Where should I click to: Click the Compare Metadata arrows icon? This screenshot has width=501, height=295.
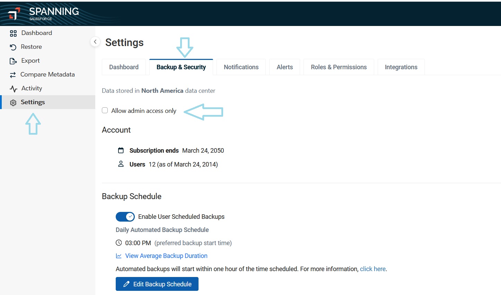[x=13, y=75]
